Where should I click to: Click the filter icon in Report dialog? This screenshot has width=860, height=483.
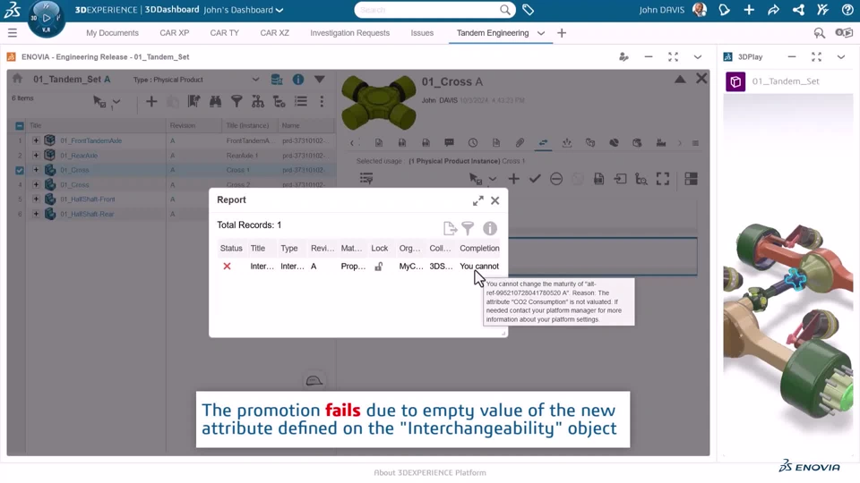(468, 228)
